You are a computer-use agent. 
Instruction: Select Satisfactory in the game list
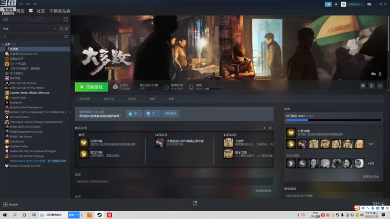(x=17, y=141)
